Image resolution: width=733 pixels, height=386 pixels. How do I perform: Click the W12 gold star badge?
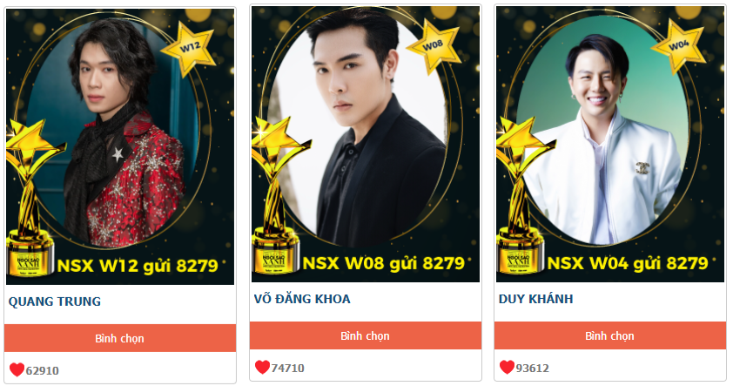pyautogui.click(x=189, y=48)
